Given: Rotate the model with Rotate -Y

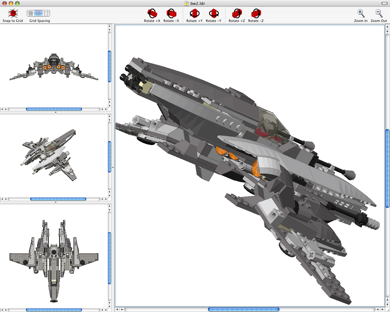Looking at the screenshot, I should 214,13.
